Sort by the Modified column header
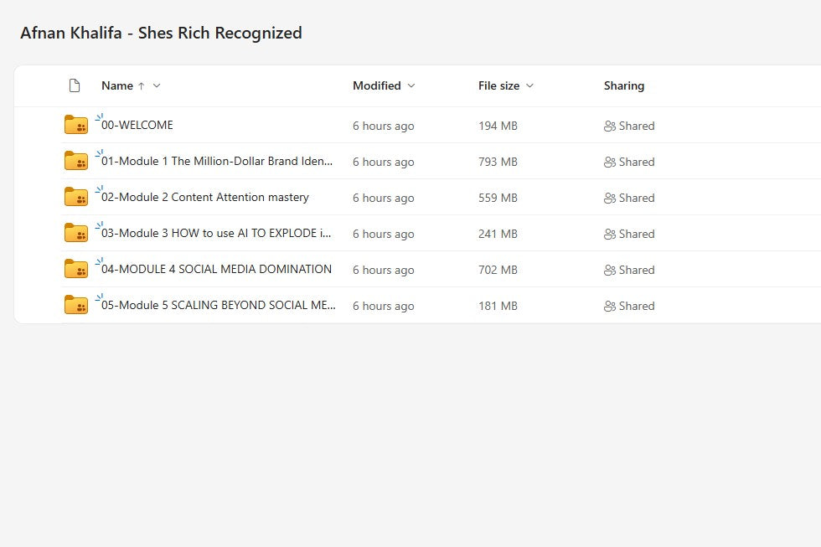 (x=377, y=85)
